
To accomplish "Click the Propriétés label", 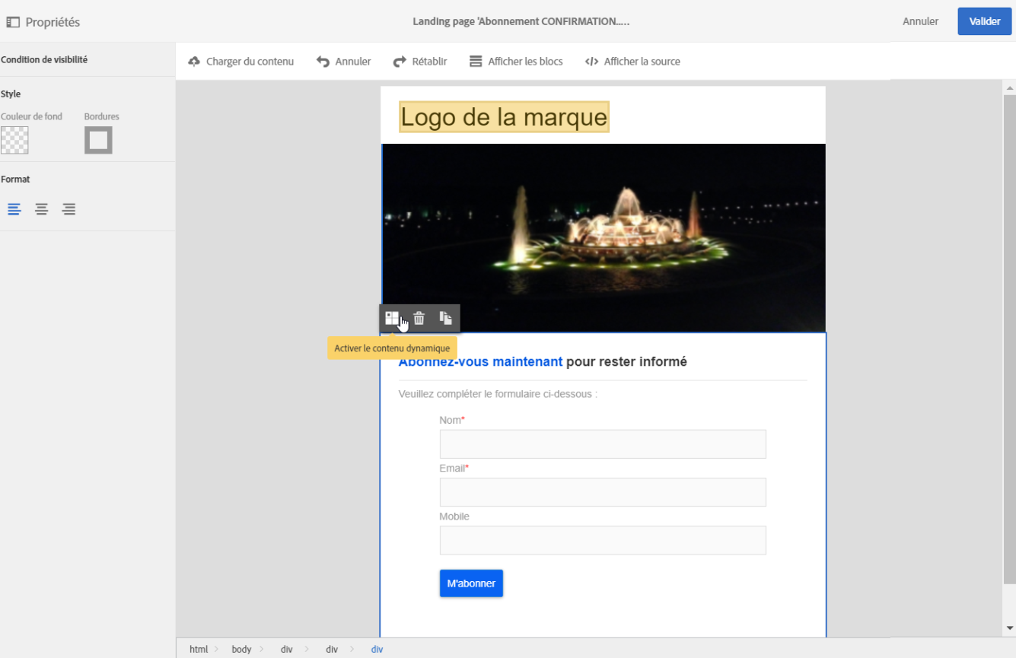I will point(53,22).
